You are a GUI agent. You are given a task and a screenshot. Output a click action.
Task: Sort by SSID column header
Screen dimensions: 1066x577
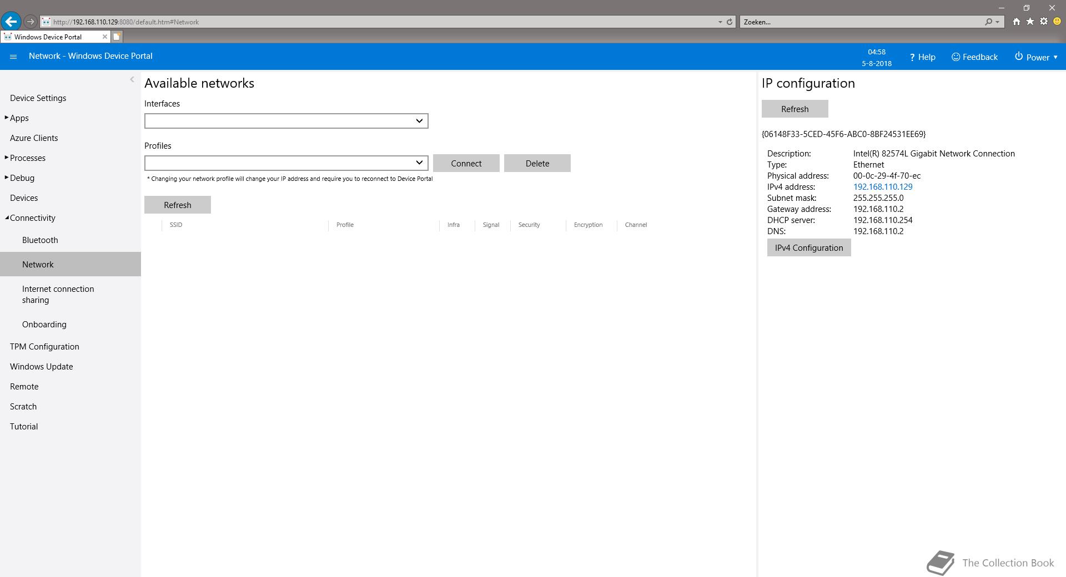[x=176, y=225]
